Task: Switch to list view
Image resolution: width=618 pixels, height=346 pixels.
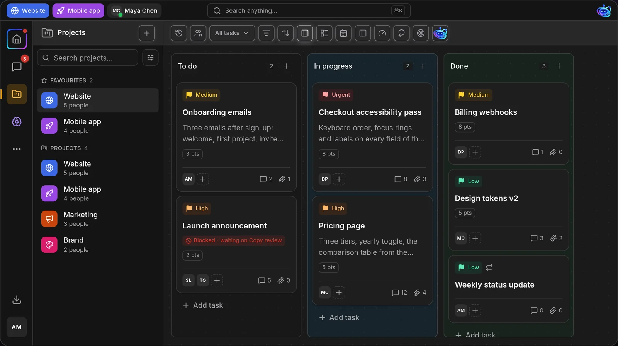Action: tap(324, 33)
